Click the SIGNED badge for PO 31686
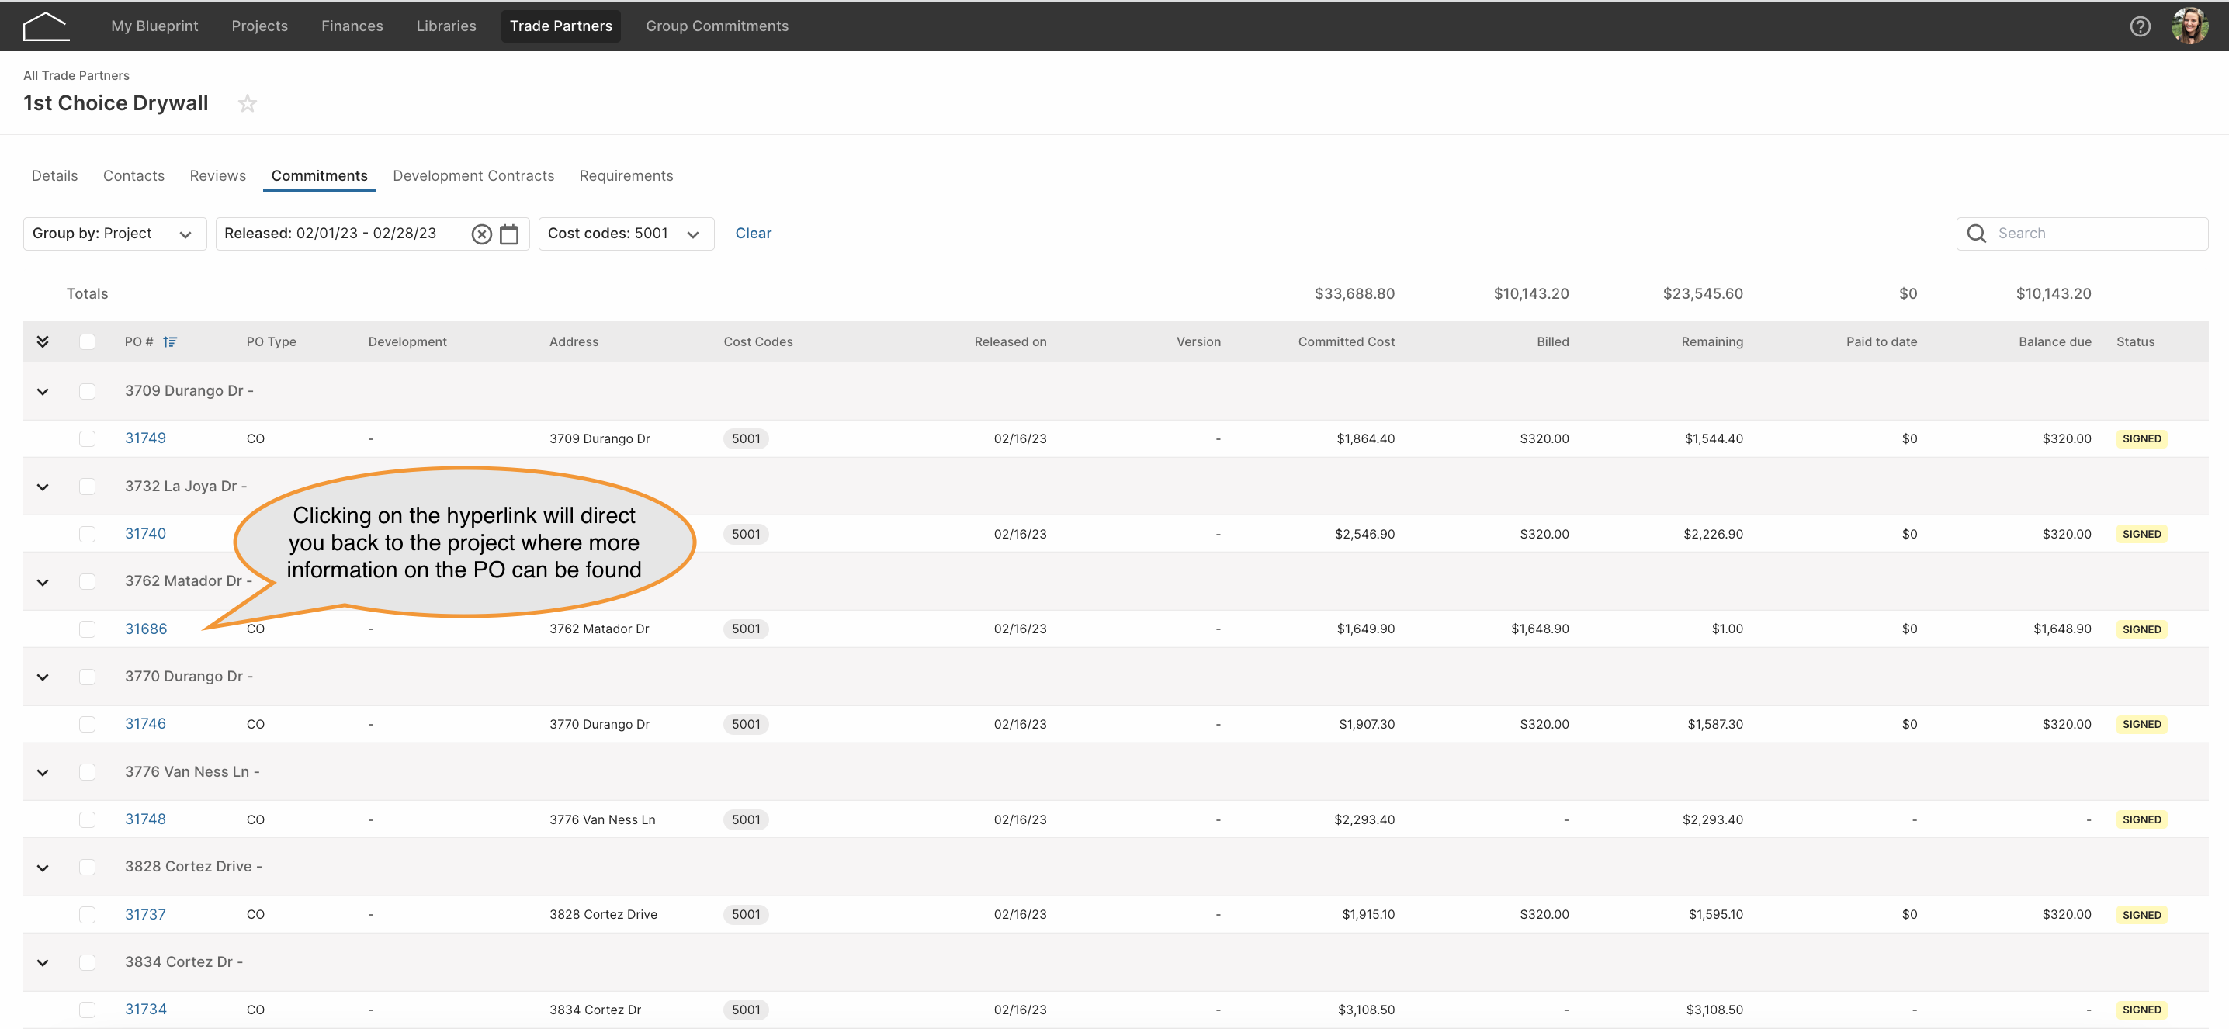 [x=2141, y=629]
